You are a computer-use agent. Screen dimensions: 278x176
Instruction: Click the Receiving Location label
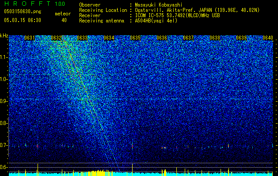coord(103,10)
